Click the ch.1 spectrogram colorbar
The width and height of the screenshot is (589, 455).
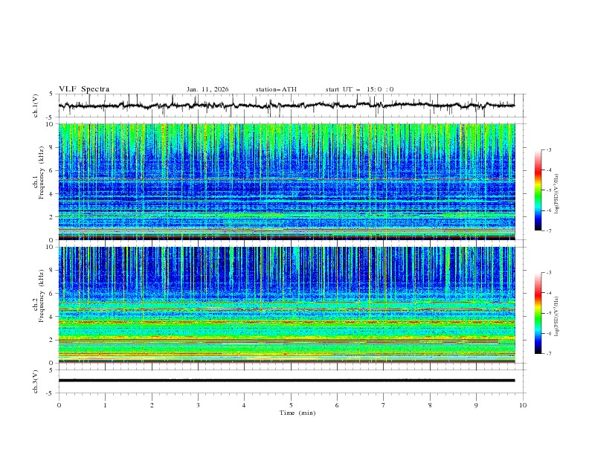[x=538, y=190]
